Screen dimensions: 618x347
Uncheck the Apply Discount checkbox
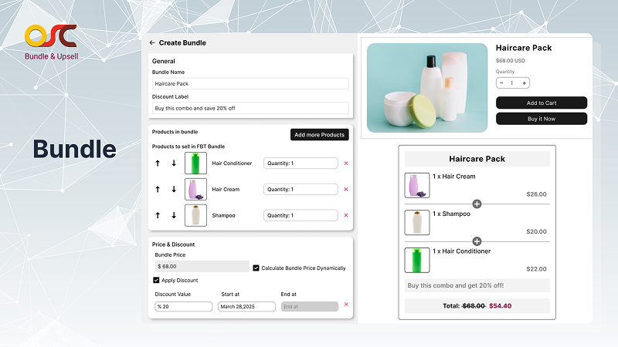click(x=156, y=280)
